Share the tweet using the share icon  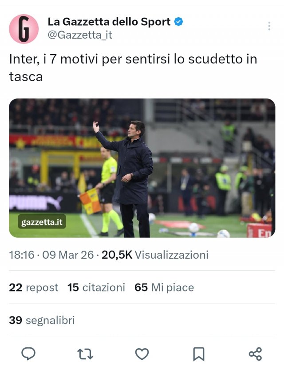click(255, 354)
